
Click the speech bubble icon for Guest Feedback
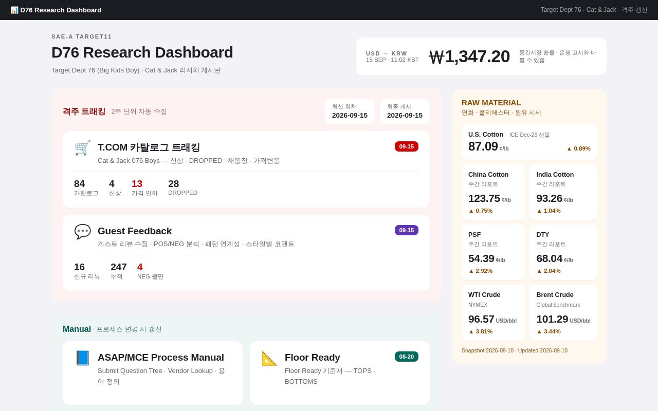(x=82, y=232)
